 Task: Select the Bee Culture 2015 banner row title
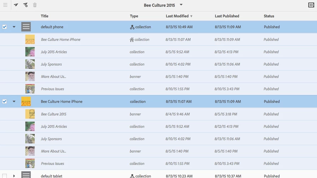[x=53, y=114]
